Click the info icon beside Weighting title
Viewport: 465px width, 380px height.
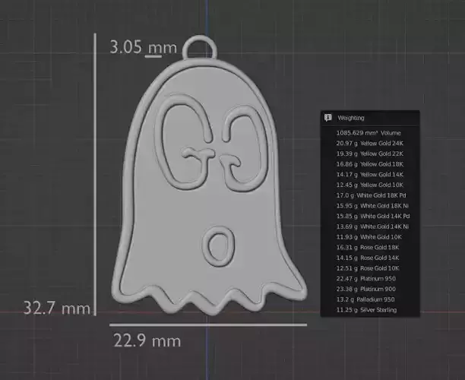[327, 118]
